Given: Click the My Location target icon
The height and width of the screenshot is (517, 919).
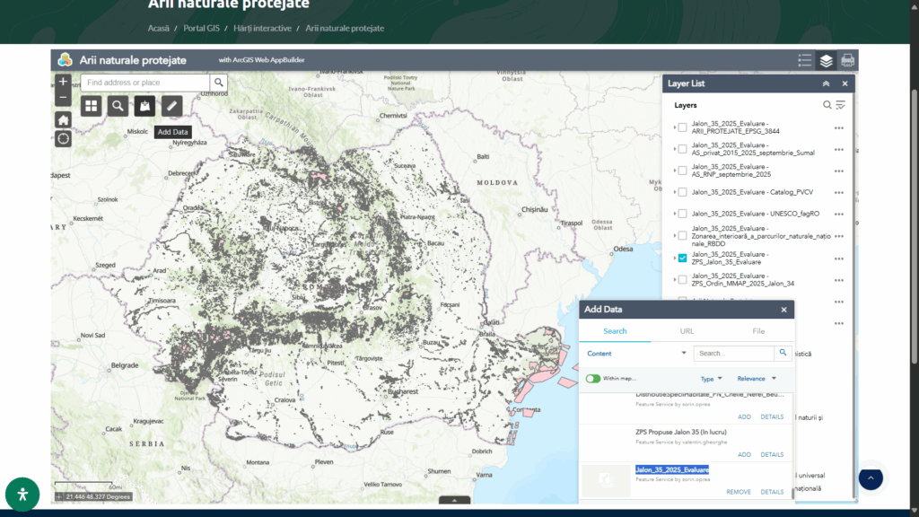Looking at the screenshot, I should 63,138.
